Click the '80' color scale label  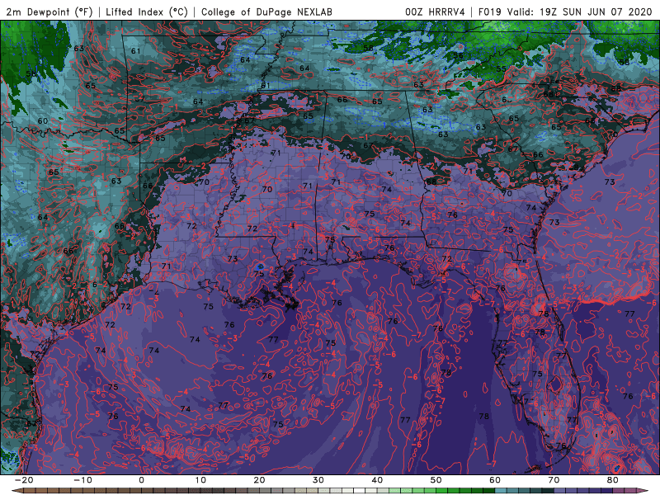tap(613, 480)
